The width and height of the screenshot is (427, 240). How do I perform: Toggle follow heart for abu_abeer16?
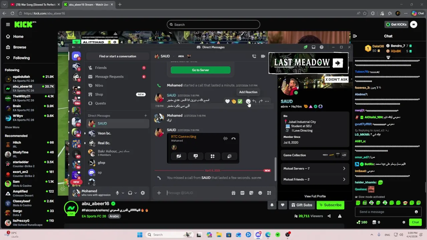pyautogui.click(x=283, y=205)
